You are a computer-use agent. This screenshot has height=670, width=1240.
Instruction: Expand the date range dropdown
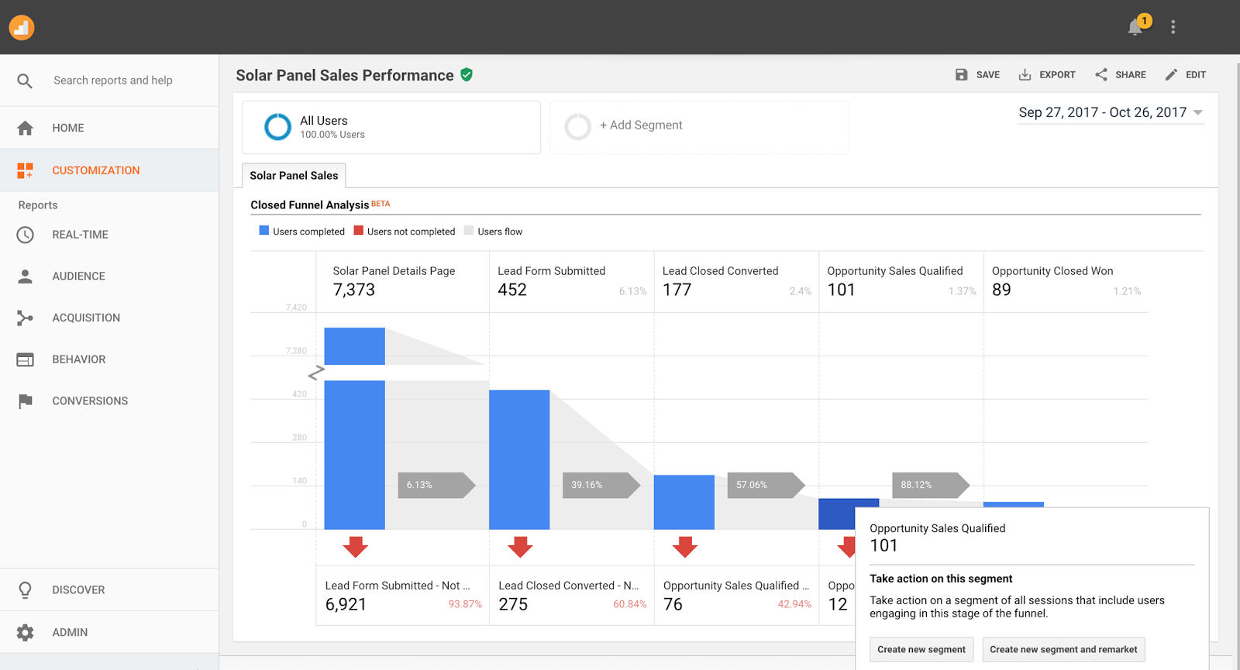click(x=1198, y=113)
